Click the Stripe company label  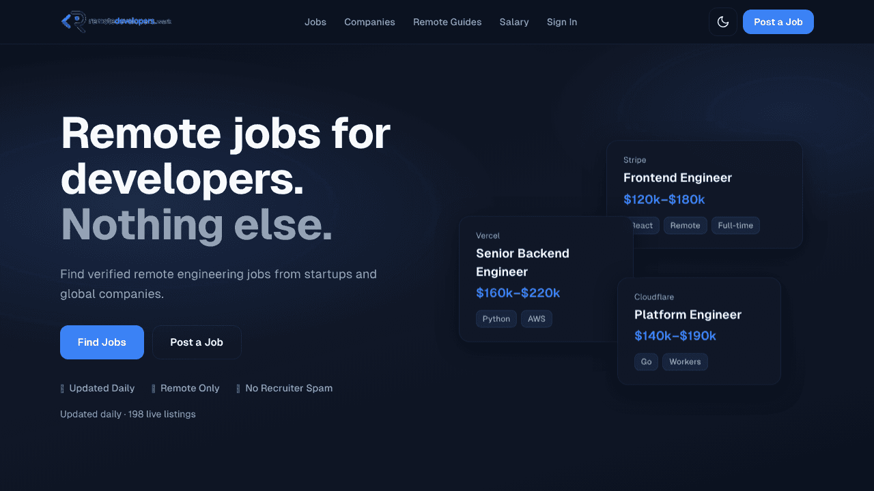(634, 160)
